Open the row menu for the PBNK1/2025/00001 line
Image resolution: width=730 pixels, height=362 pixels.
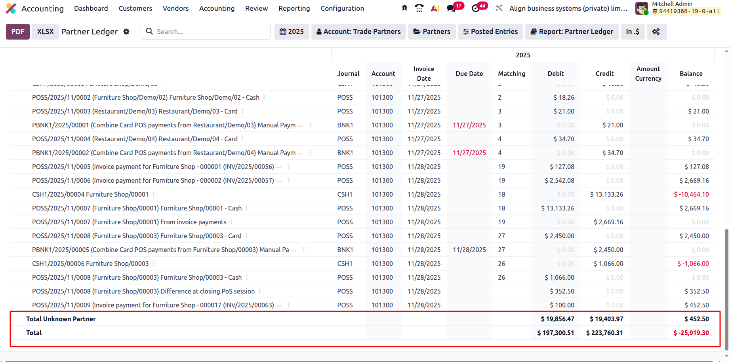tap(310, 125)
